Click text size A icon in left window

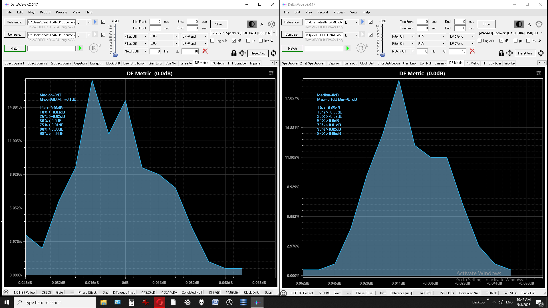(x=262, y=25)
